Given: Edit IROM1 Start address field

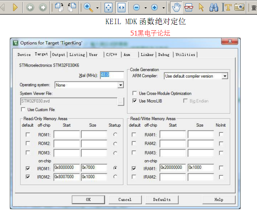Looking at the screenshot, I should (67, 168).
